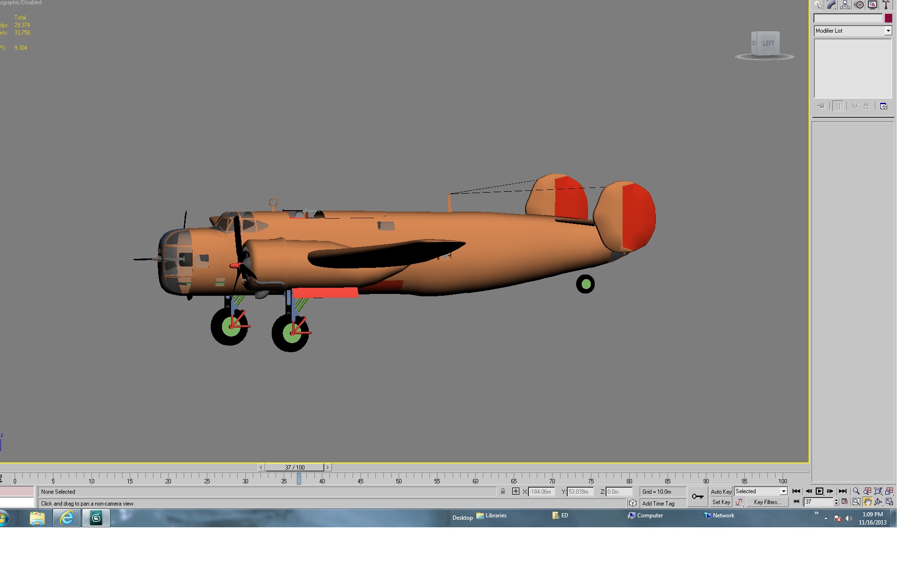
Task: Open the Create command panel tab
Action: pyautogui.click(x=818, y=5)
